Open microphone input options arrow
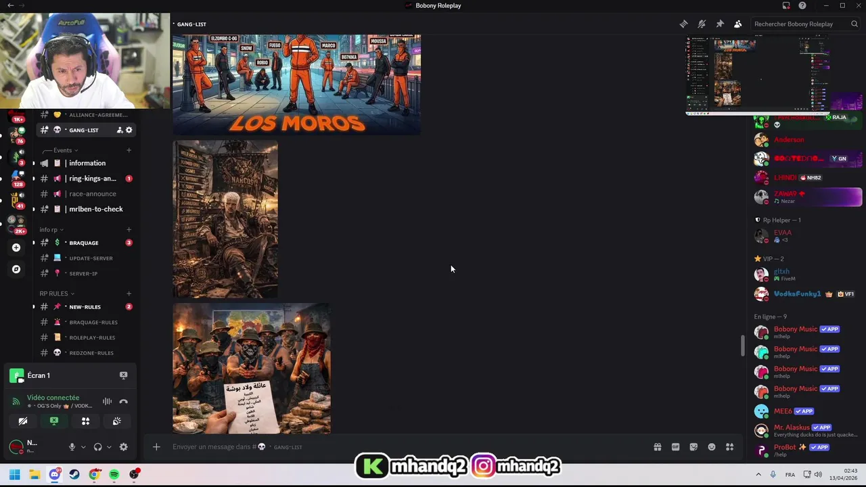The image size is (866, 487). point(83,447)
